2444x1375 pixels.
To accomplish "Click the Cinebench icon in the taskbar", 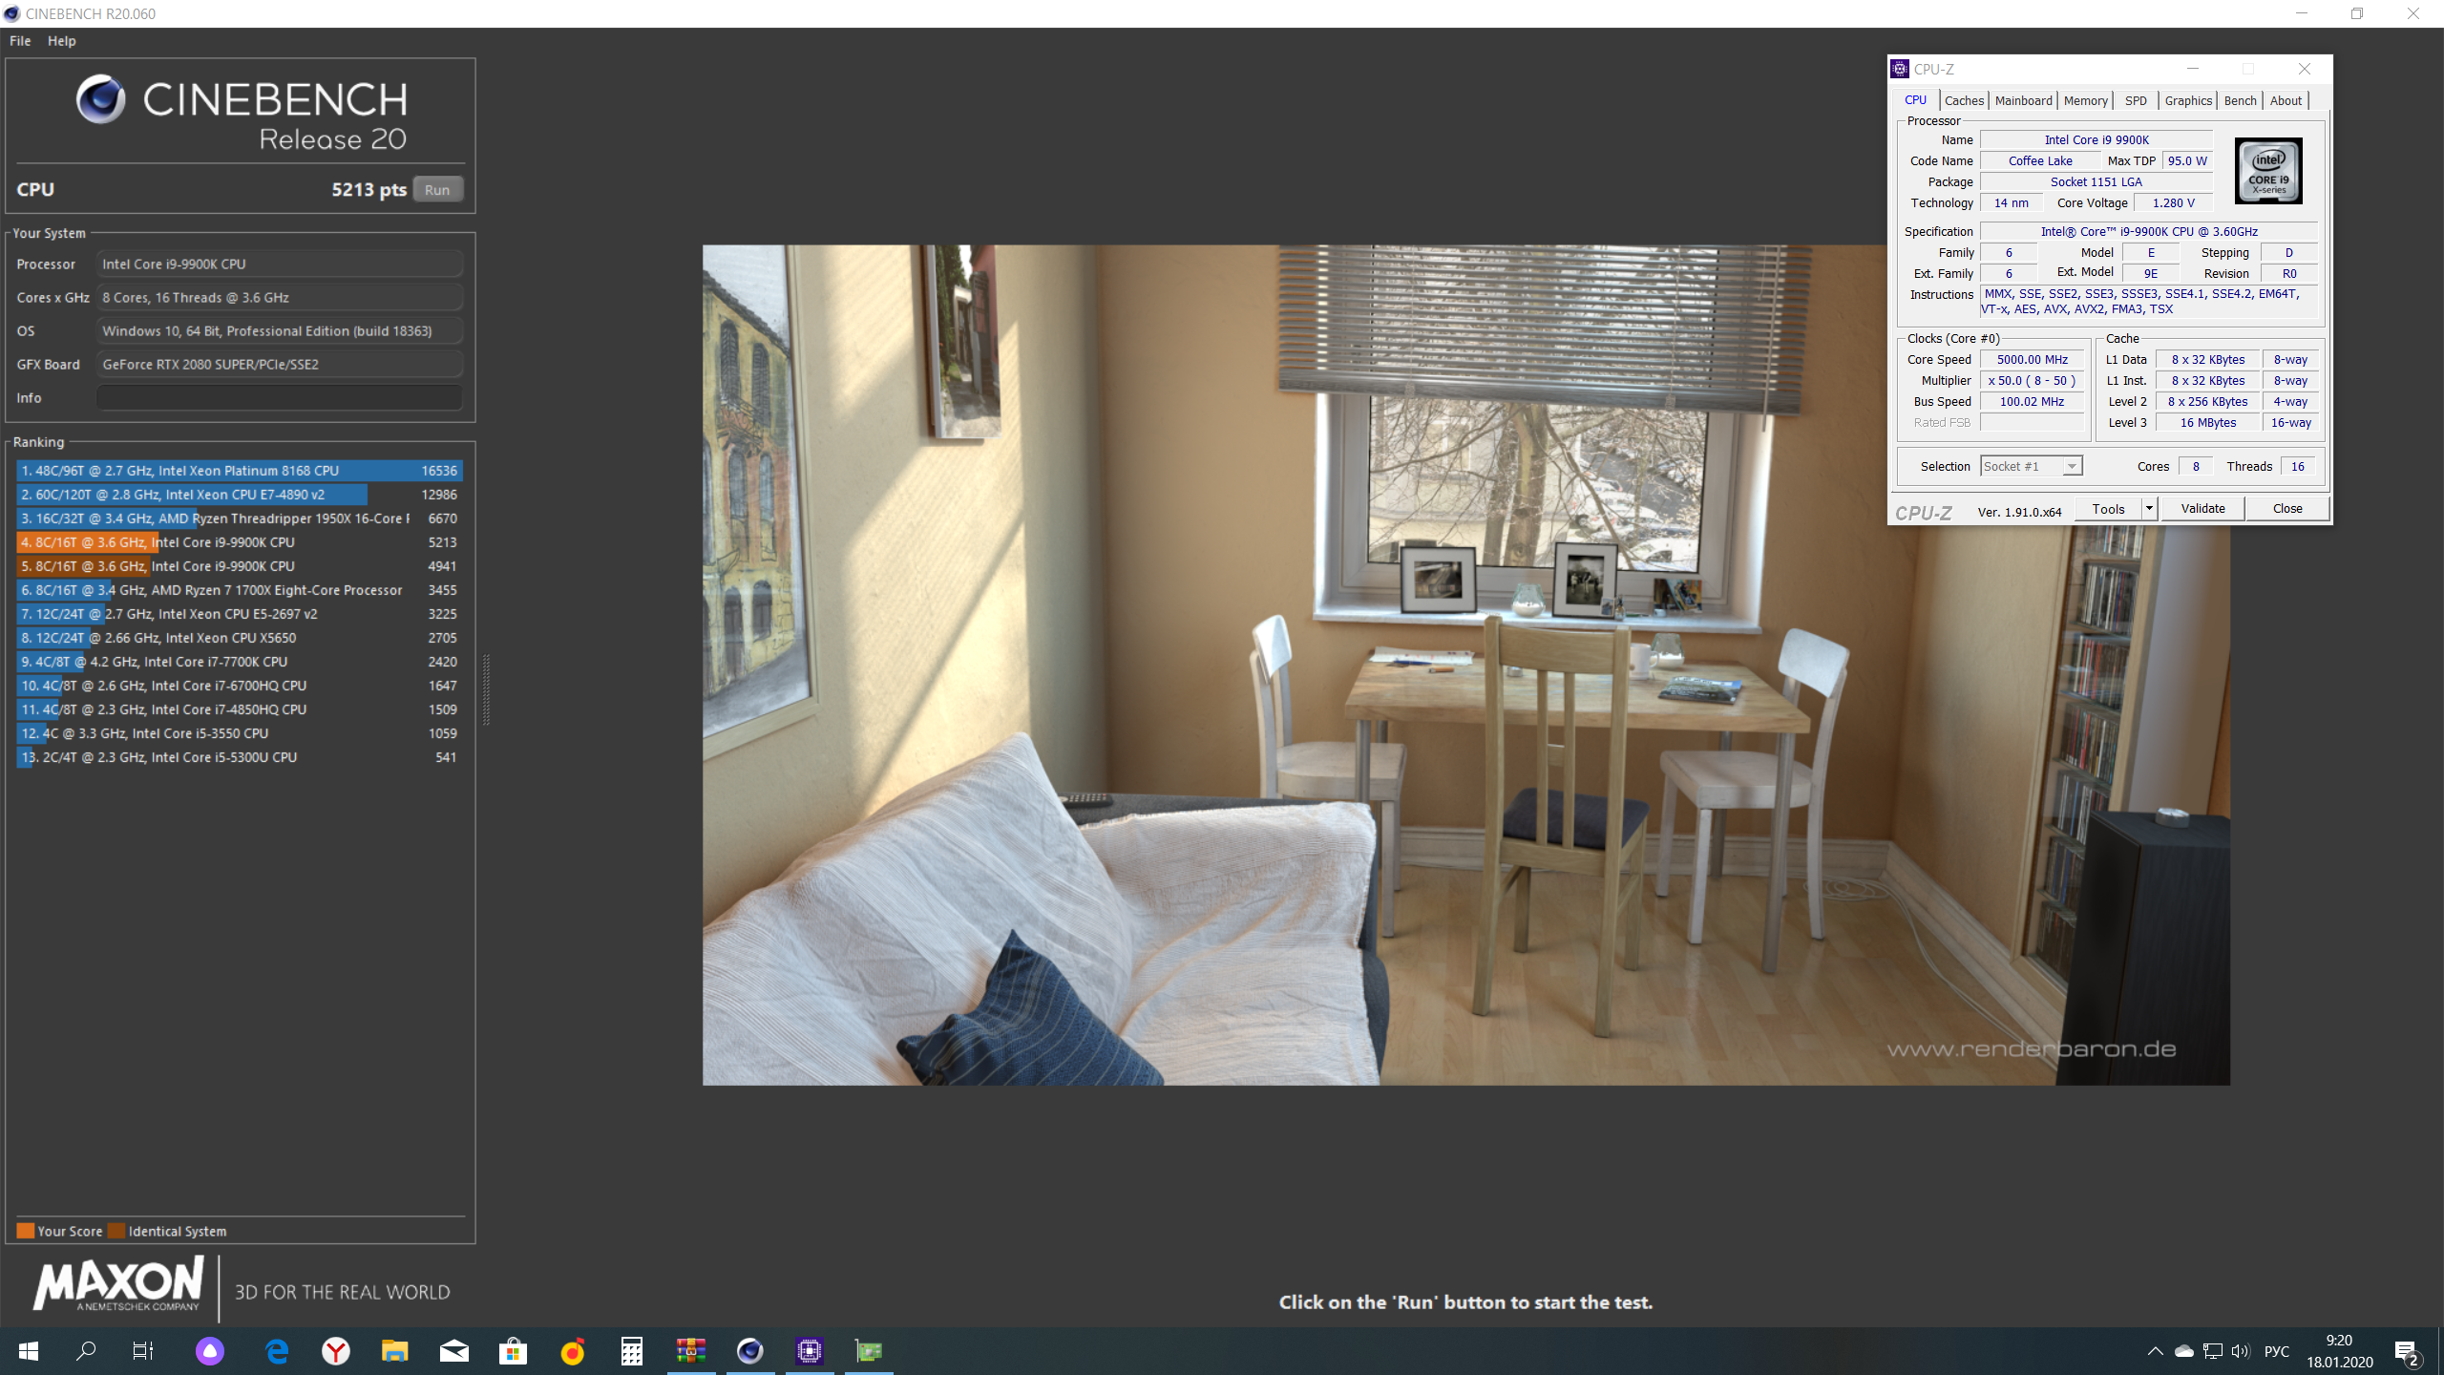I will tap(750, 1350).
